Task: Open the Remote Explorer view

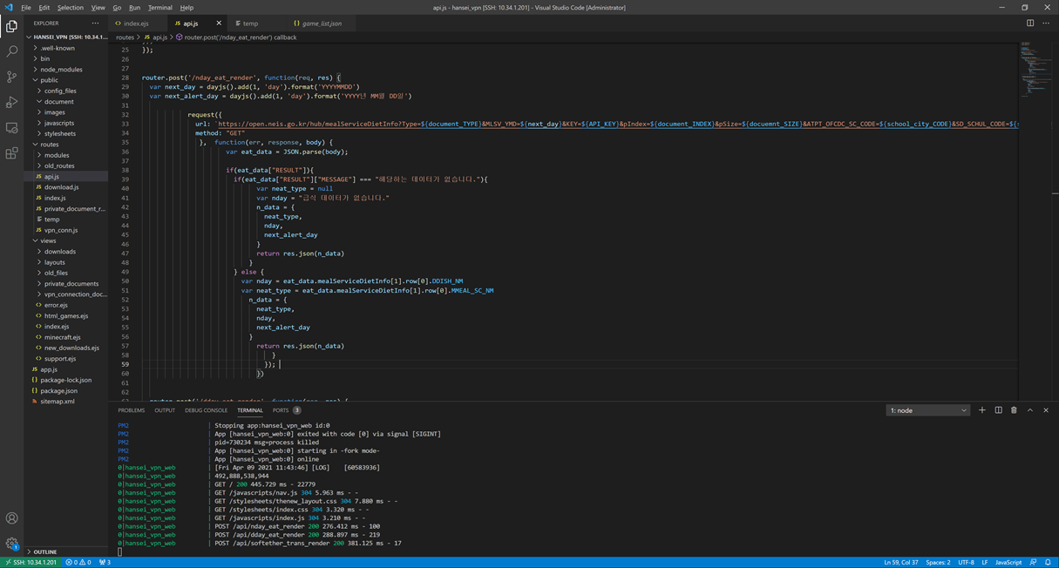Action: click(x=12, y=128)
